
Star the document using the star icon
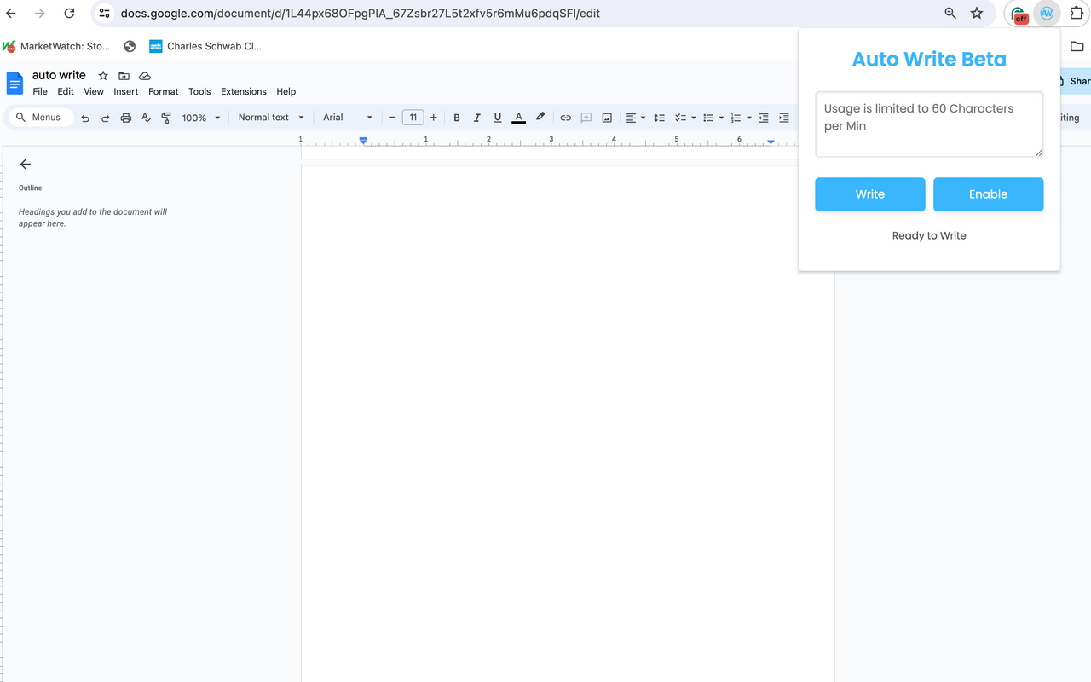[102, 75]
